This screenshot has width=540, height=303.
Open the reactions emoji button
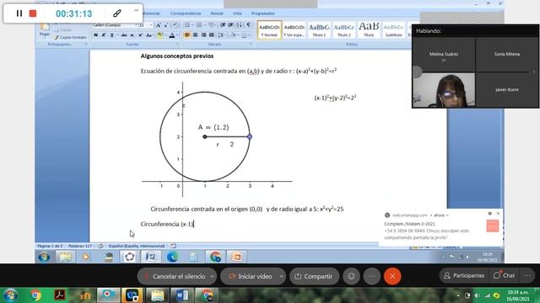[x=351, y=276]
